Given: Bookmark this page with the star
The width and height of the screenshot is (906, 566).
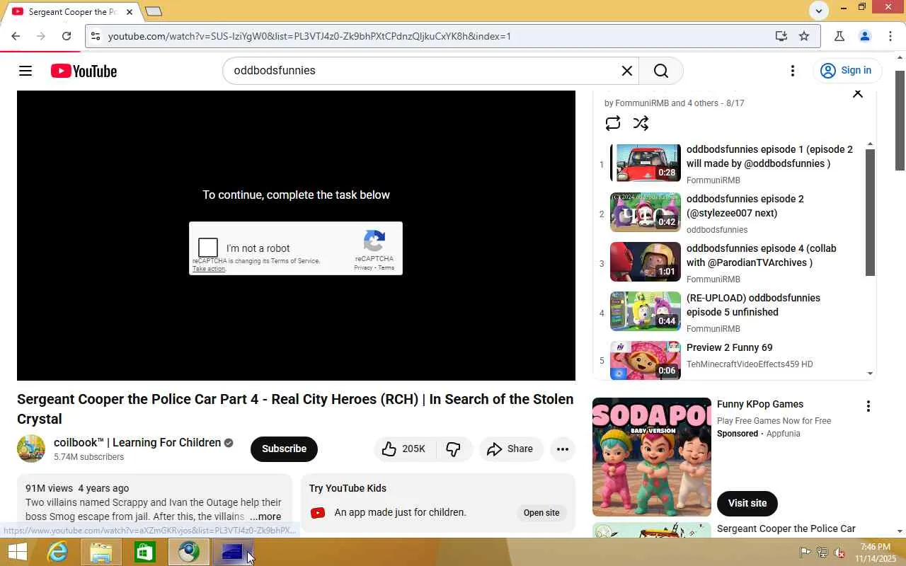Looking at the screenshot, I should tap(804, 36).
